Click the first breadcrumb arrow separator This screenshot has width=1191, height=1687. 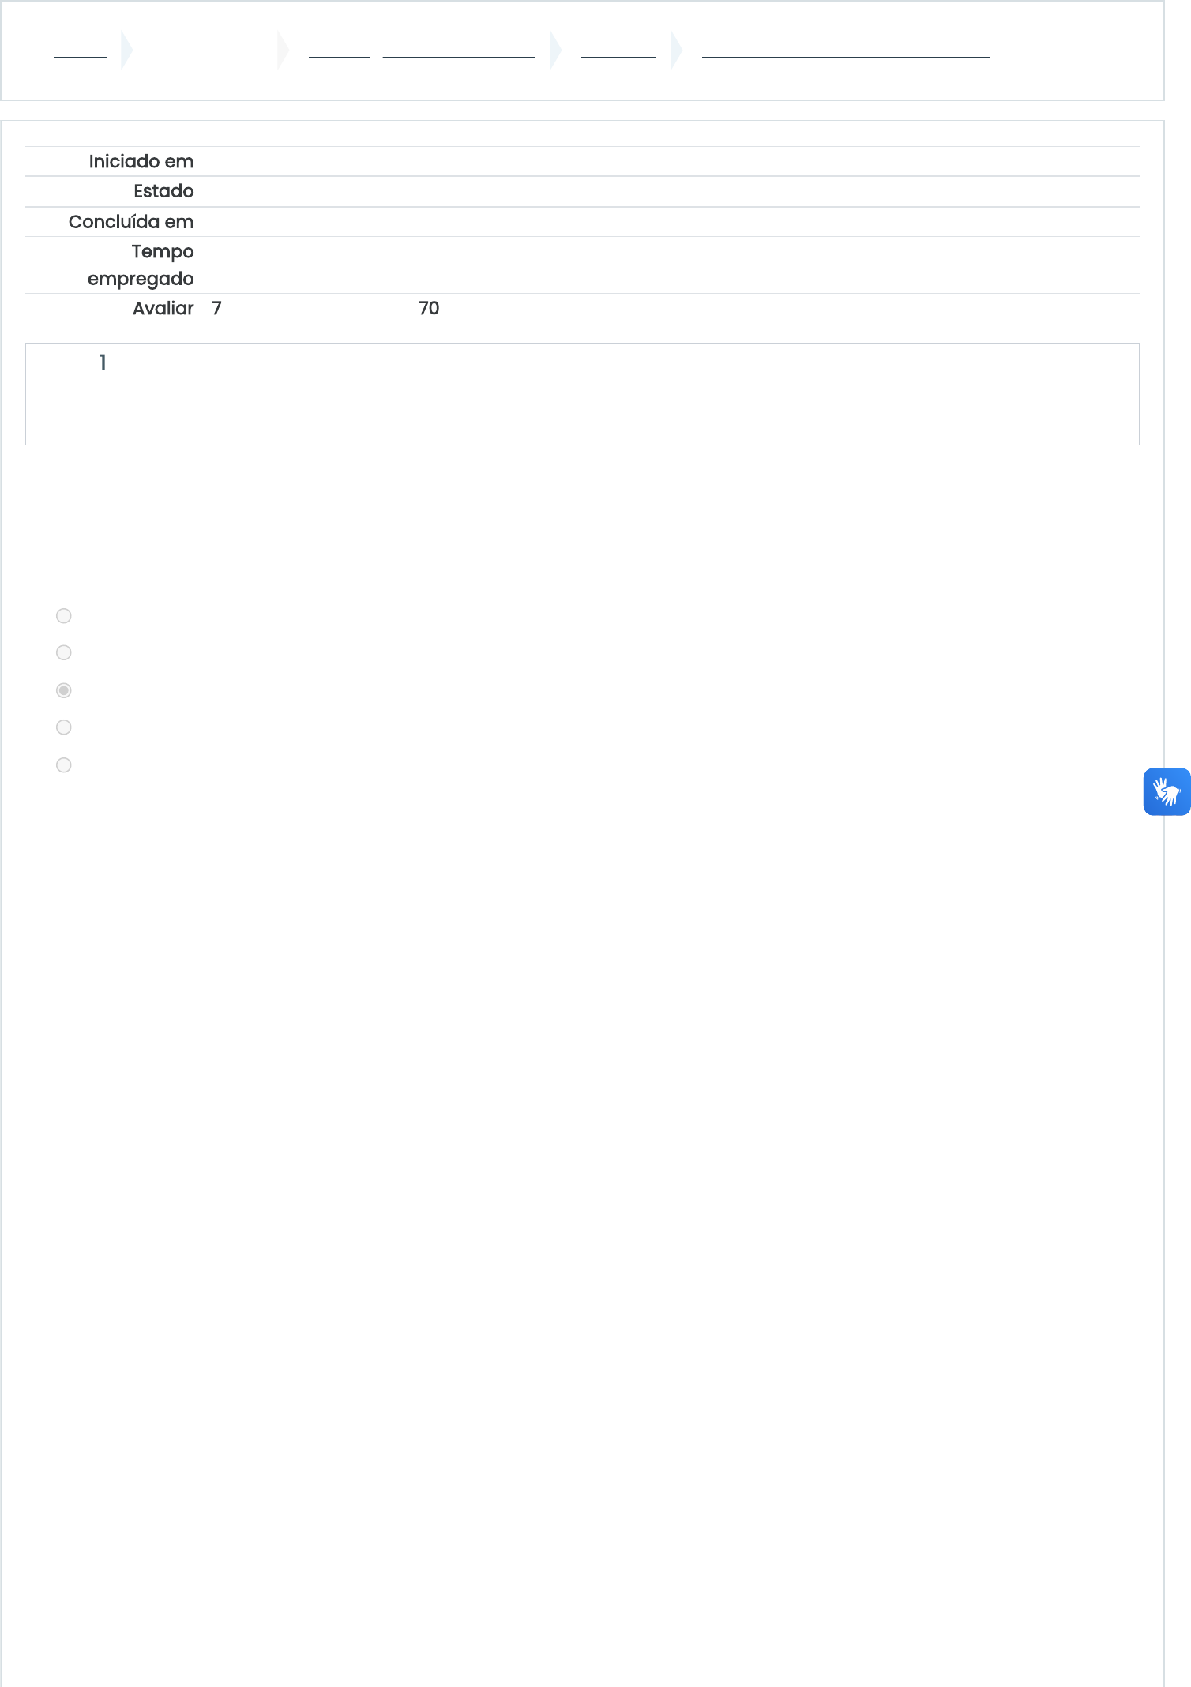tap(127, 51)
